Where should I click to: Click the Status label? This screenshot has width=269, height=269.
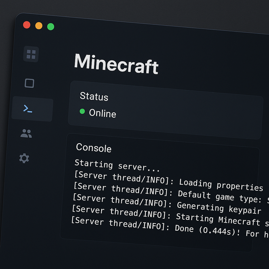click(x=94, y=96)
